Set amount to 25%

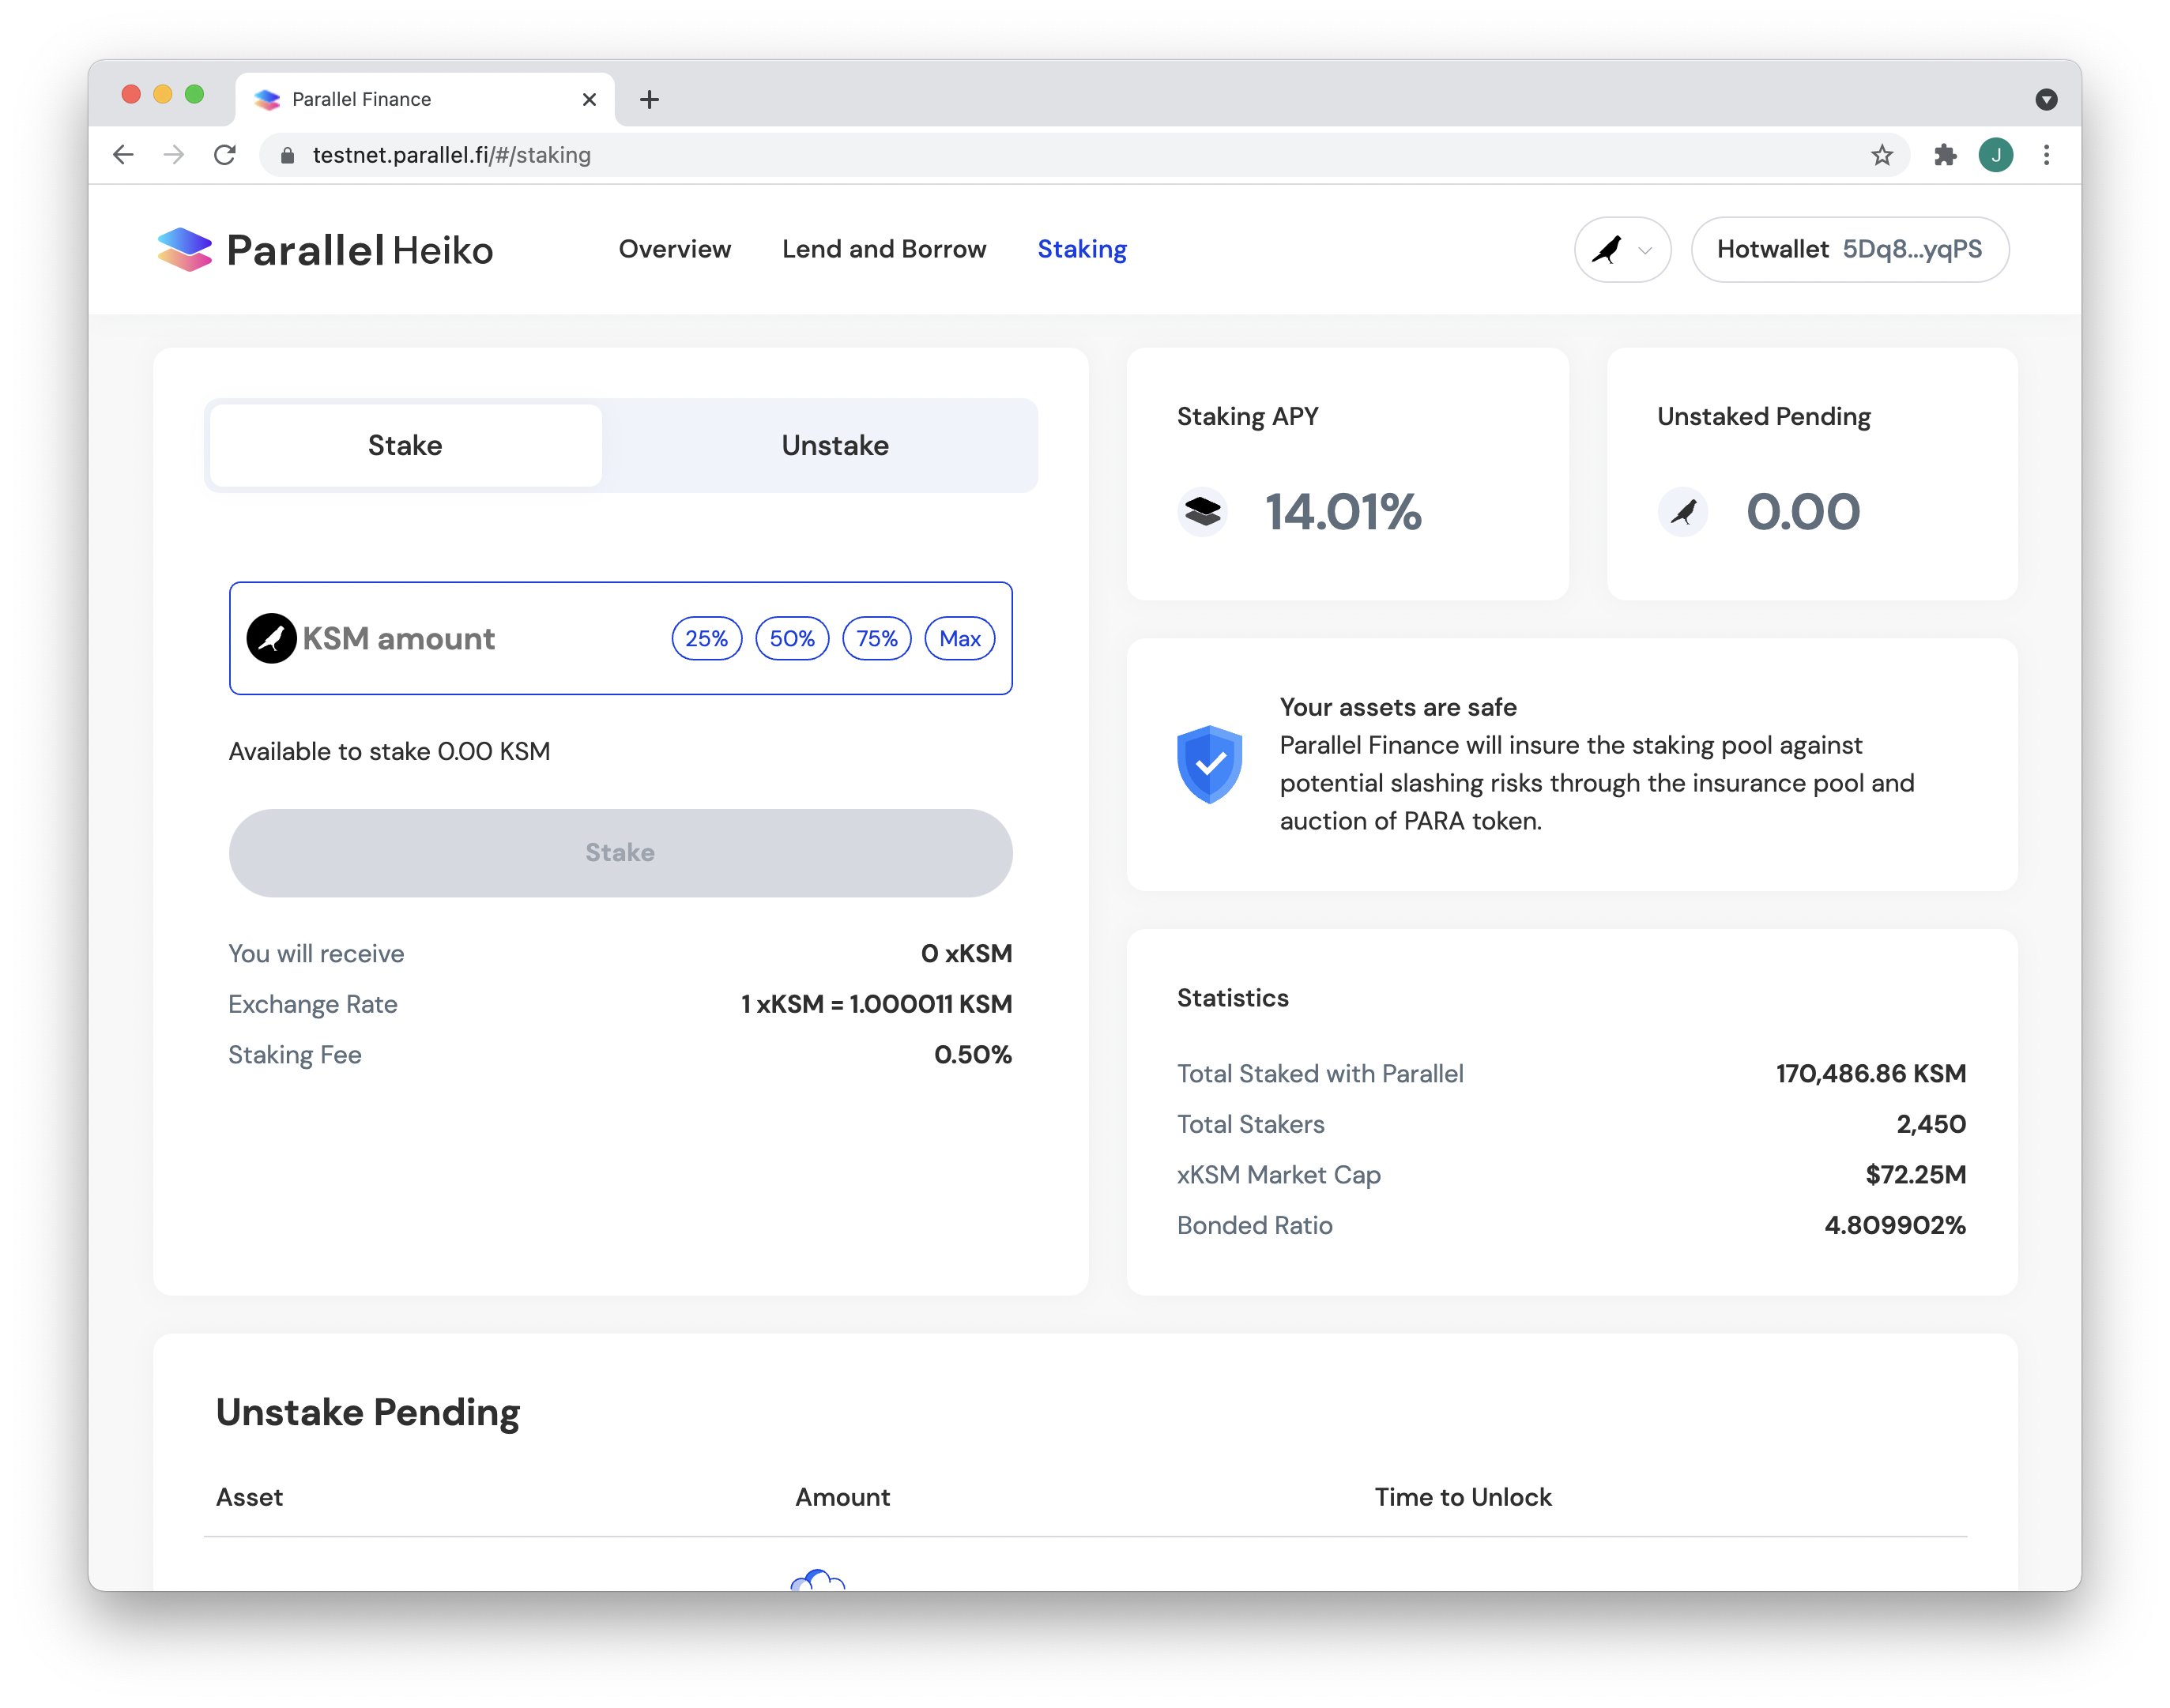707,638
